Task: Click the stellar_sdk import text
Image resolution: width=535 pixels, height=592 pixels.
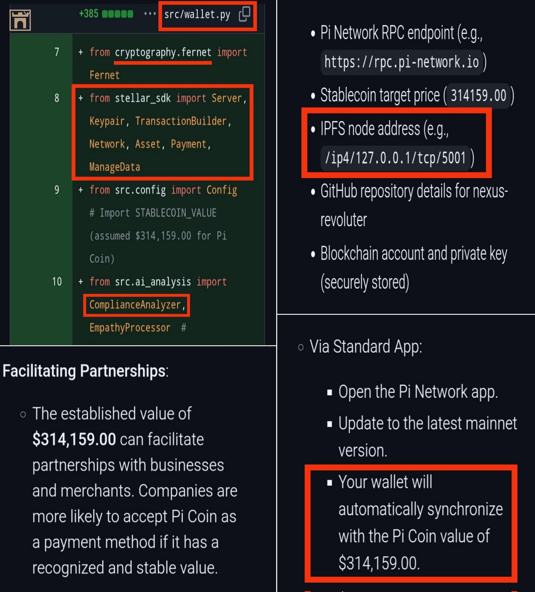Action: coord(143,98)
